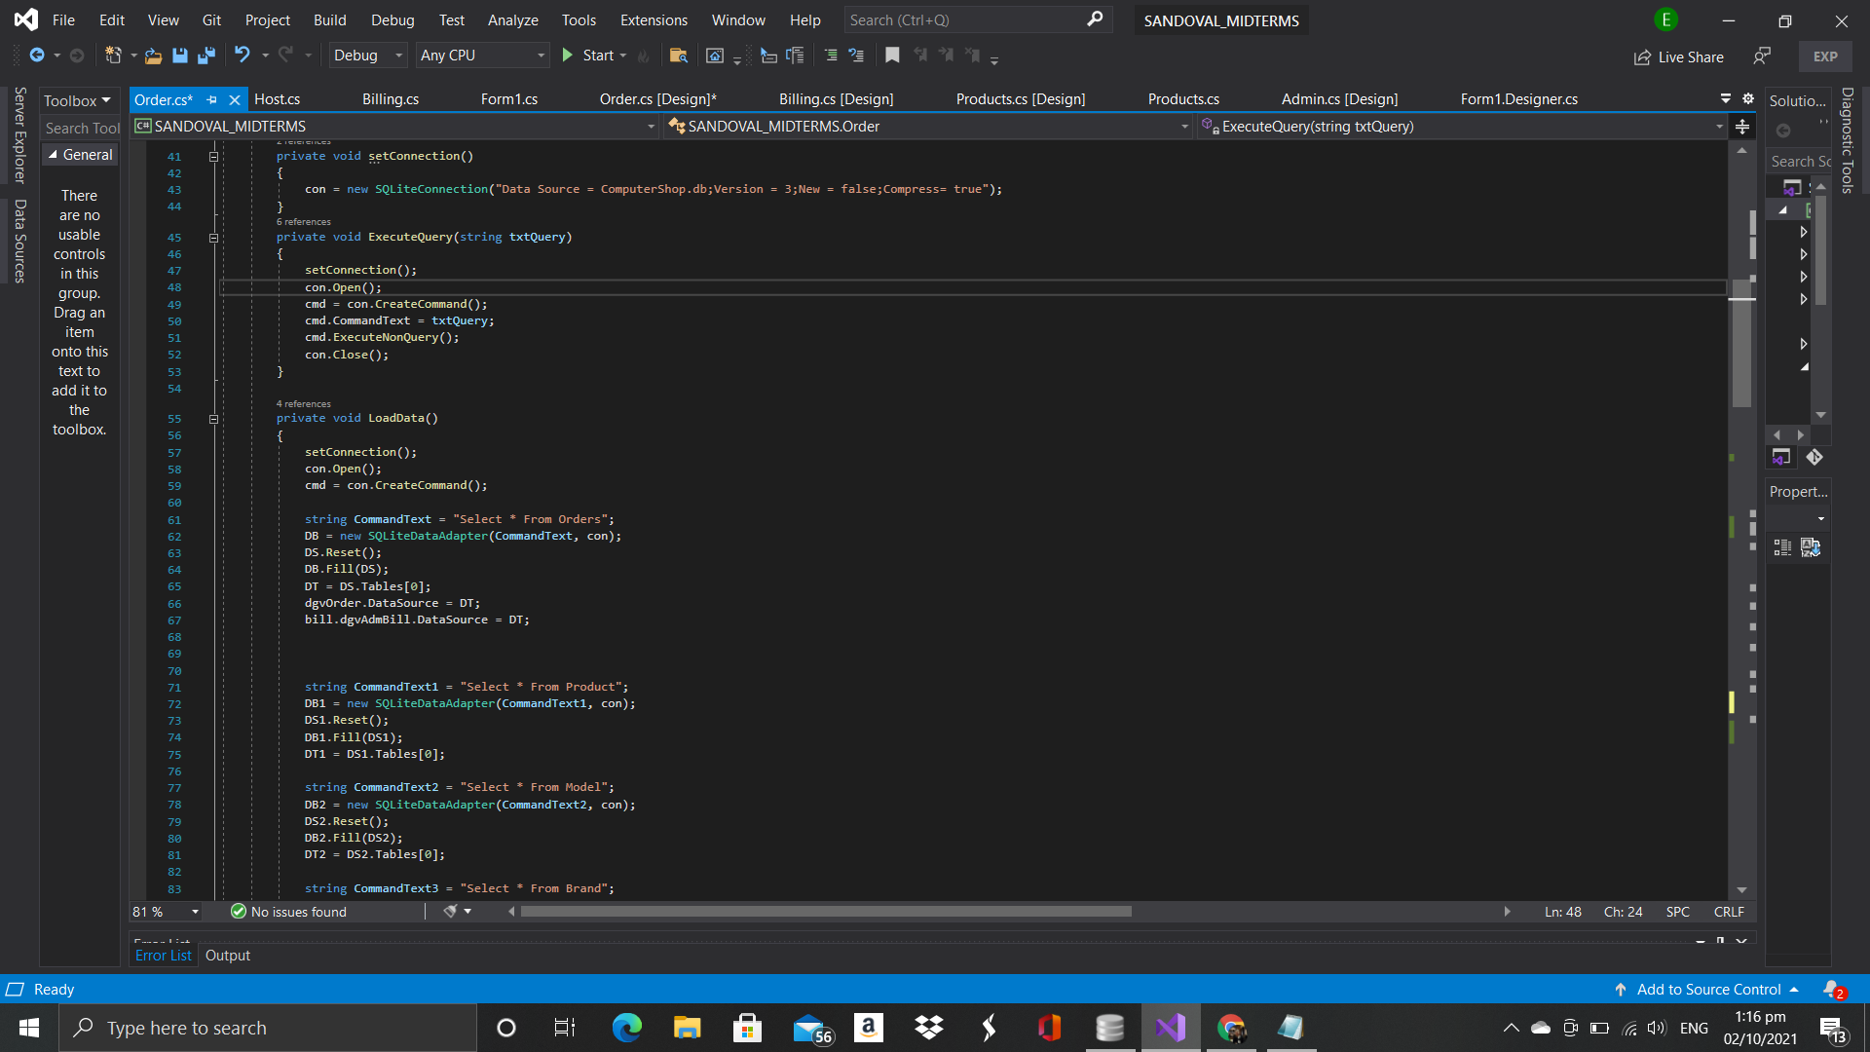Click the Live Share button label
1870x1052 pixels.
1691,57
